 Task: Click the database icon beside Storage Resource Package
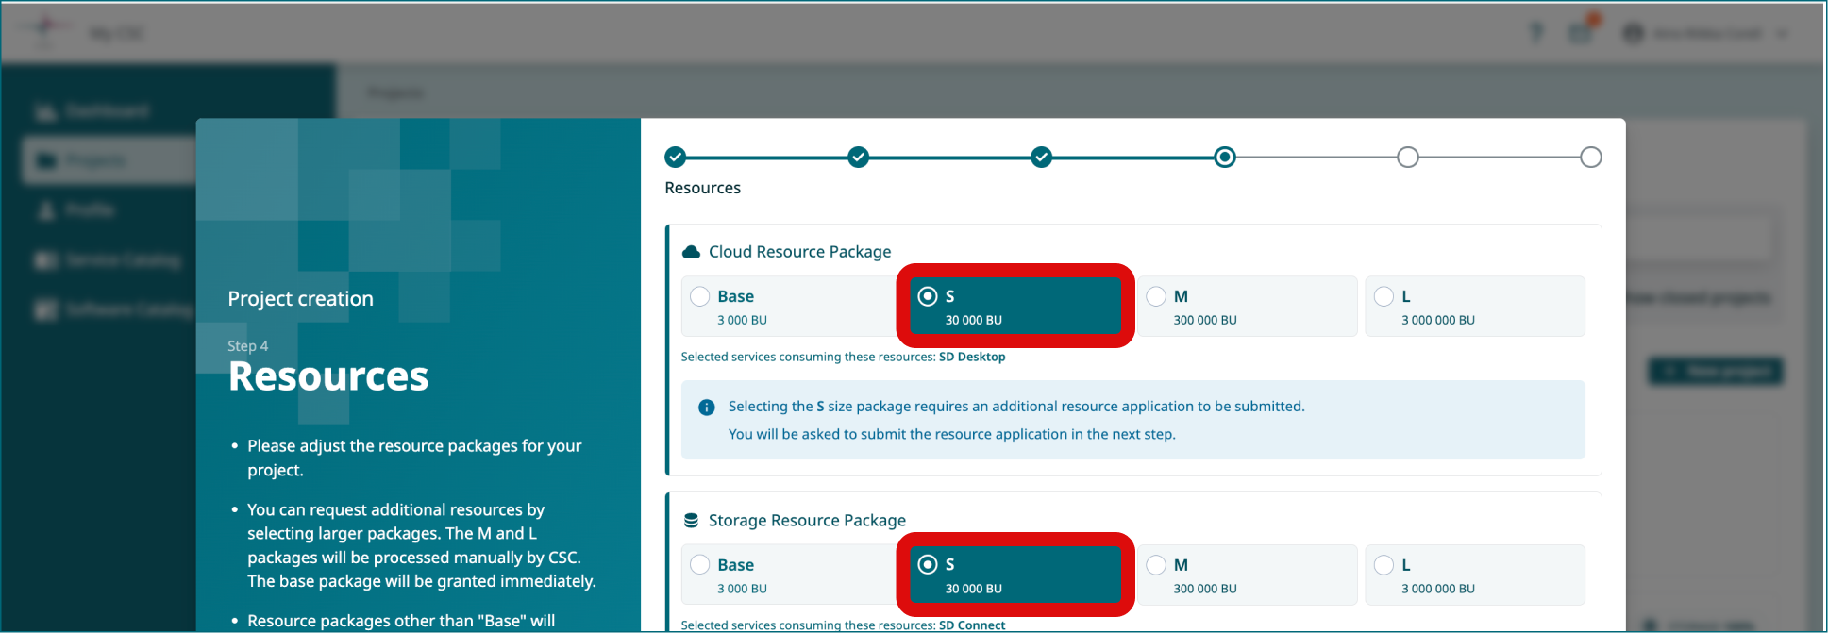691,521
